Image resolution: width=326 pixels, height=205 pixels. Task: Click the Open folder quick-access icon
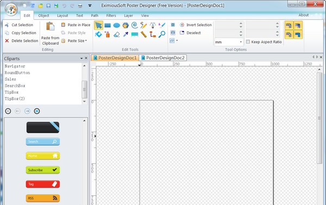41,6
